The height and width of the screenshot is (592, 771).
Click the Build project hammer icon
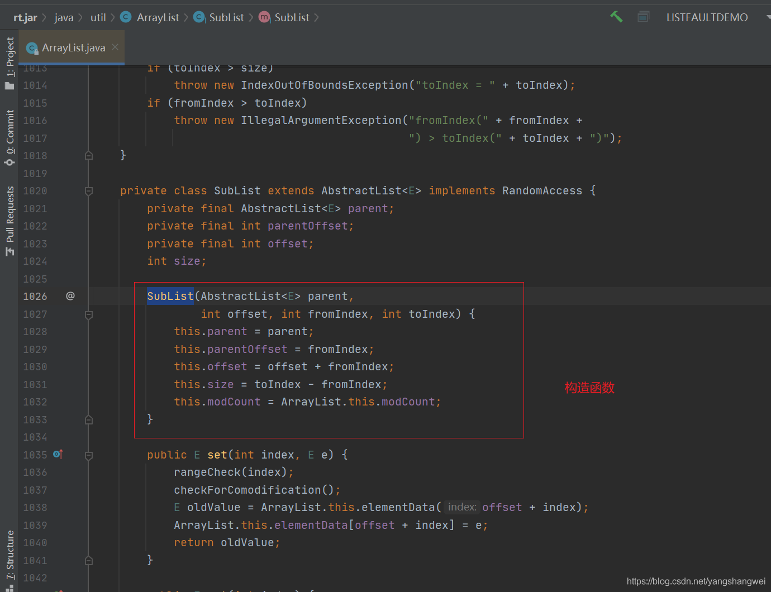click(616, 17)
